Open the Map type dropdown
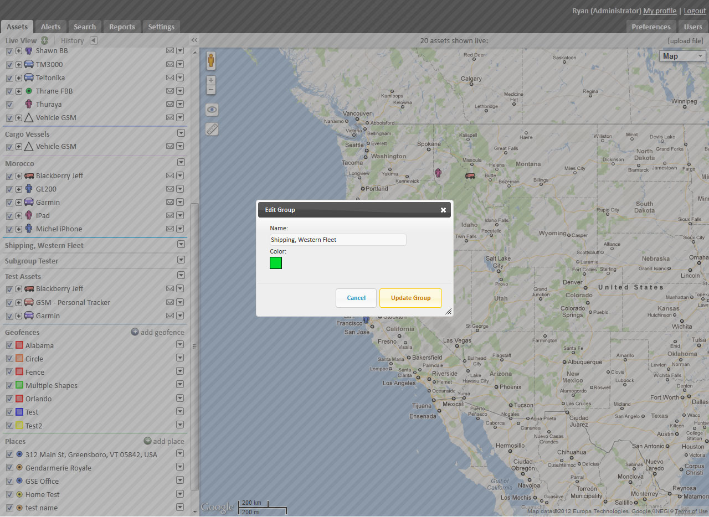Image resolution: width=709 pixels, height=517 pixels. [x=684, y=56]
